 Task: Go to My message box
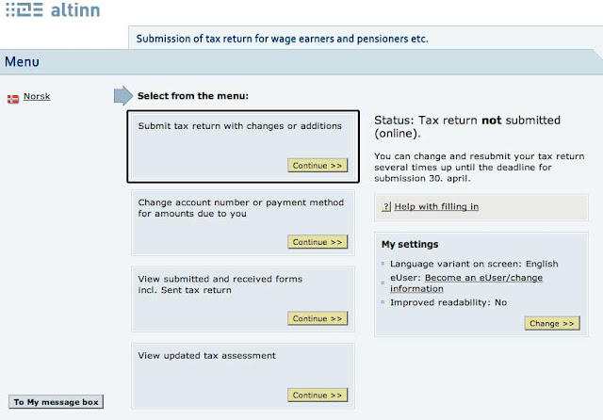[x=57, y=402]
